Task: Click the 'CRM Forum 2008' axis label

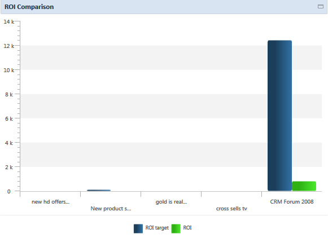Action: [292, 202]
